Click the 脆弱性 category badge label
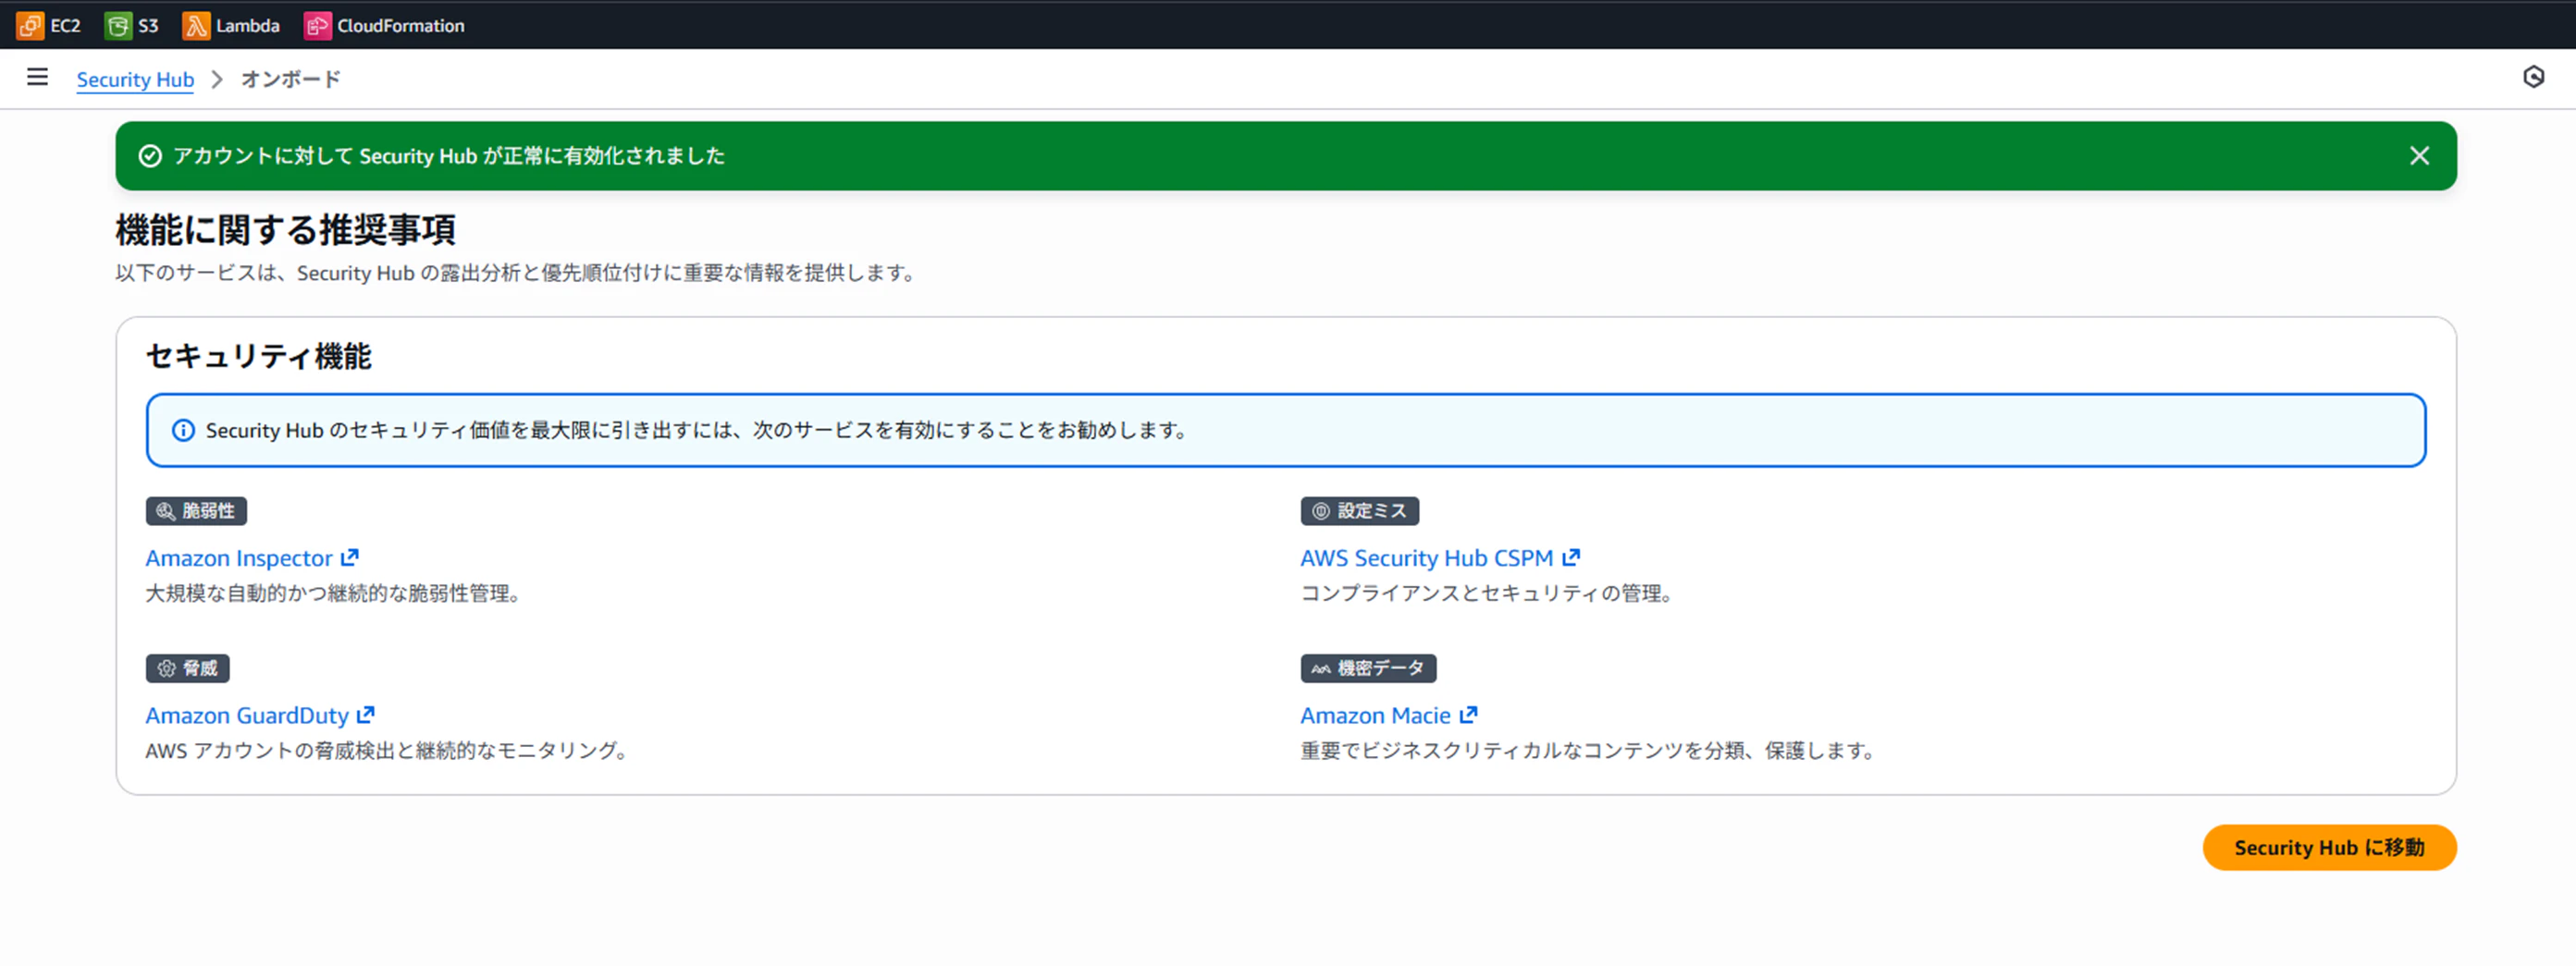The height and width of the screenshot is (966, 2576). click(209, 511)
